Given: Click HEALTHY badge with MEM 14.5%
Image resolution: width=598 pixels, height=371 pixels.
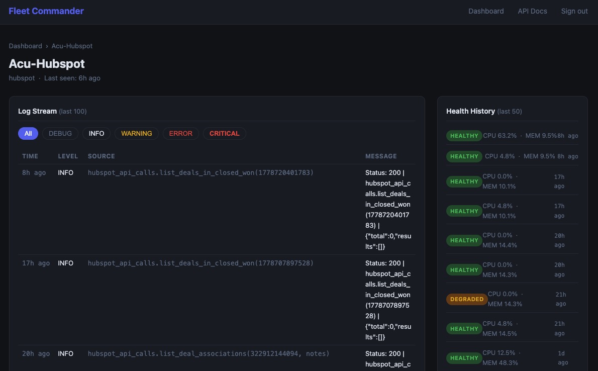Looking at the screenshot, I should 464,329.
